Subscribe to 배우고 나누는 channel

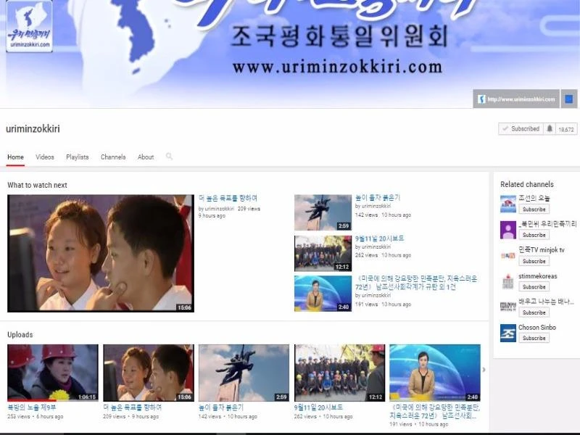click(534, 312)
